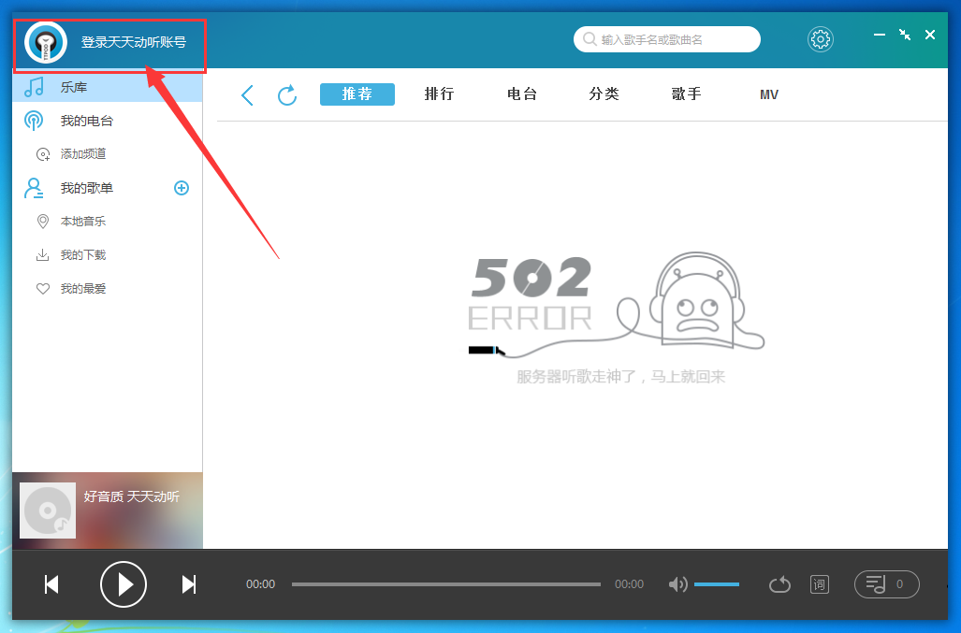The image size is (961, 633).
Task: View 我的下载 downloads
Action: point(81,254)
